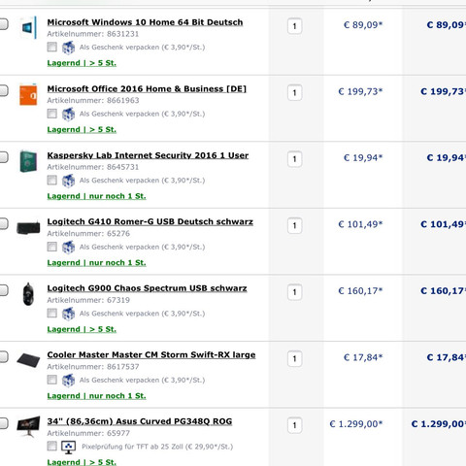
Task: Edit the quantity field for Asus PG348Q
Action: click(x=294, y=425)
